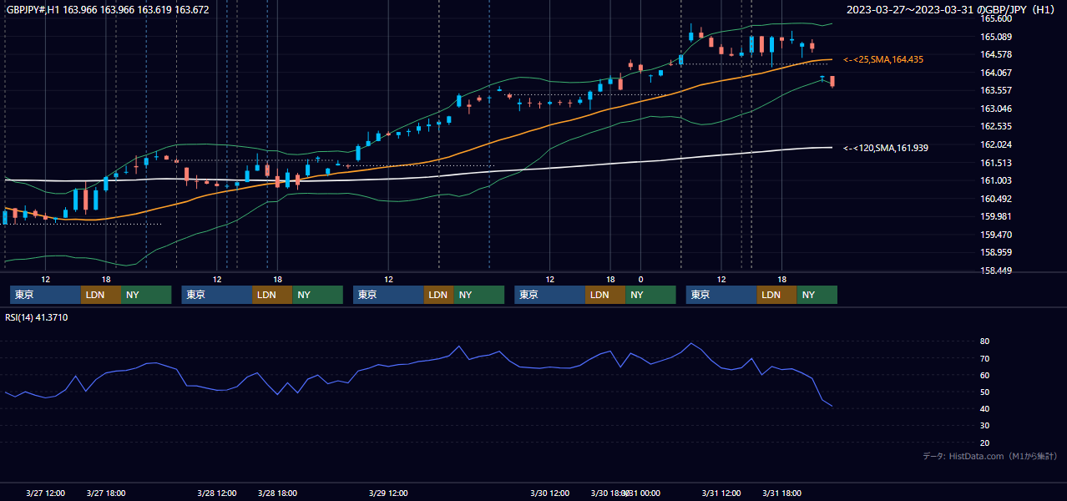The height and width of the screenshot is (501, 1067).
Task: Click the 25 SMA 164.435 label
Action: click(883, 60)
